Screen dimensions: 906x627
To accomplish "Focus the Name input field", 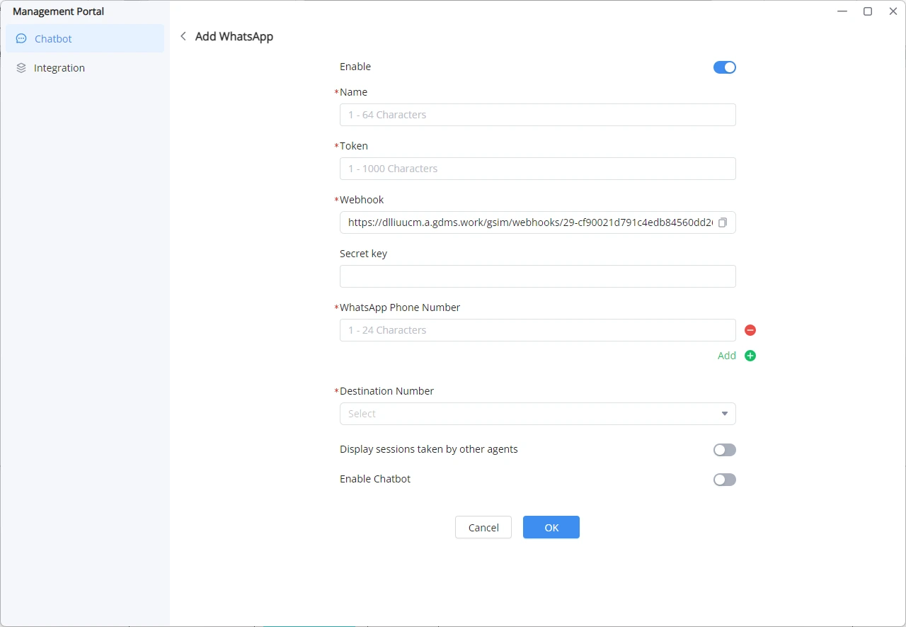I will 538,115.
